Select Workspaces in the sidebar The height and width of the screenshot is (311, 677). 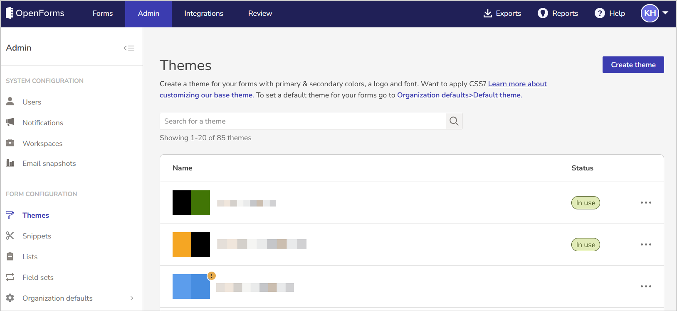point(42,143)
